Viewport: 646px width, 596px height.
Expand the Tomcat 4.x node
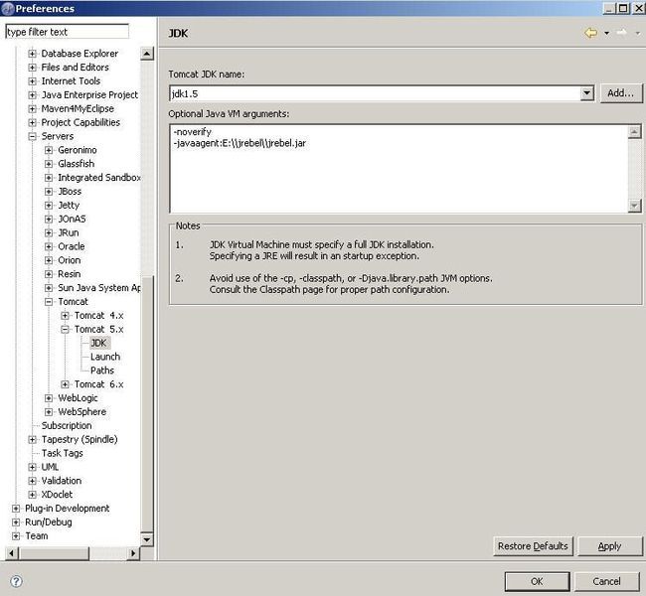pyautogui.click(x=65, y=316)
